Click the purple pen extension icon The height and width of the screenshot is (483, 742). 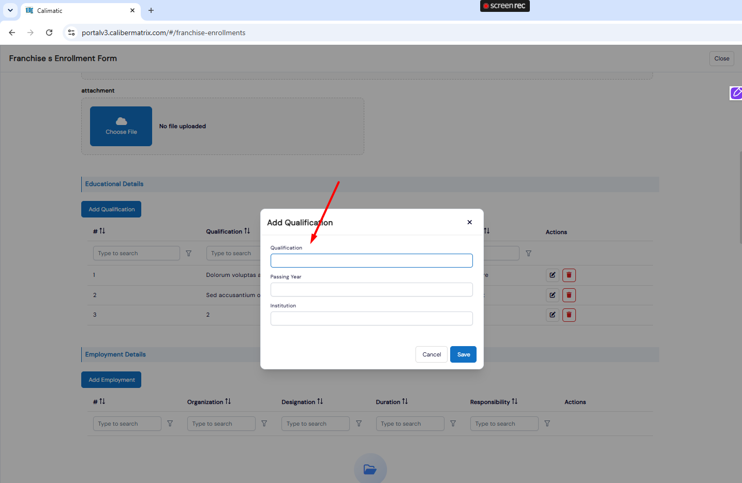pyautogui.click(x=736, y=93)
